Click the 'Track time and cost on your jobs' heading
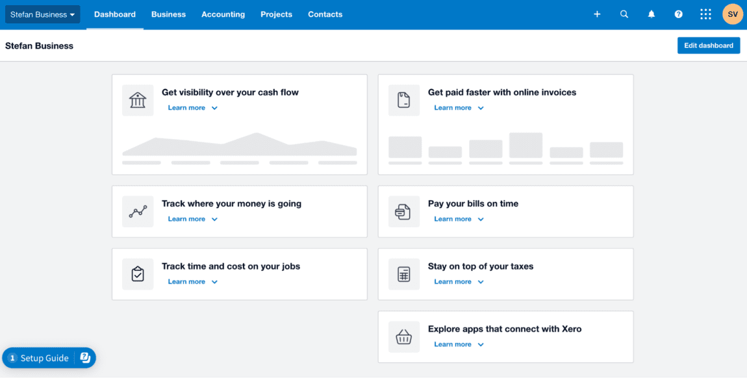Viewport: 747px width, 378px height. (231, 266)
